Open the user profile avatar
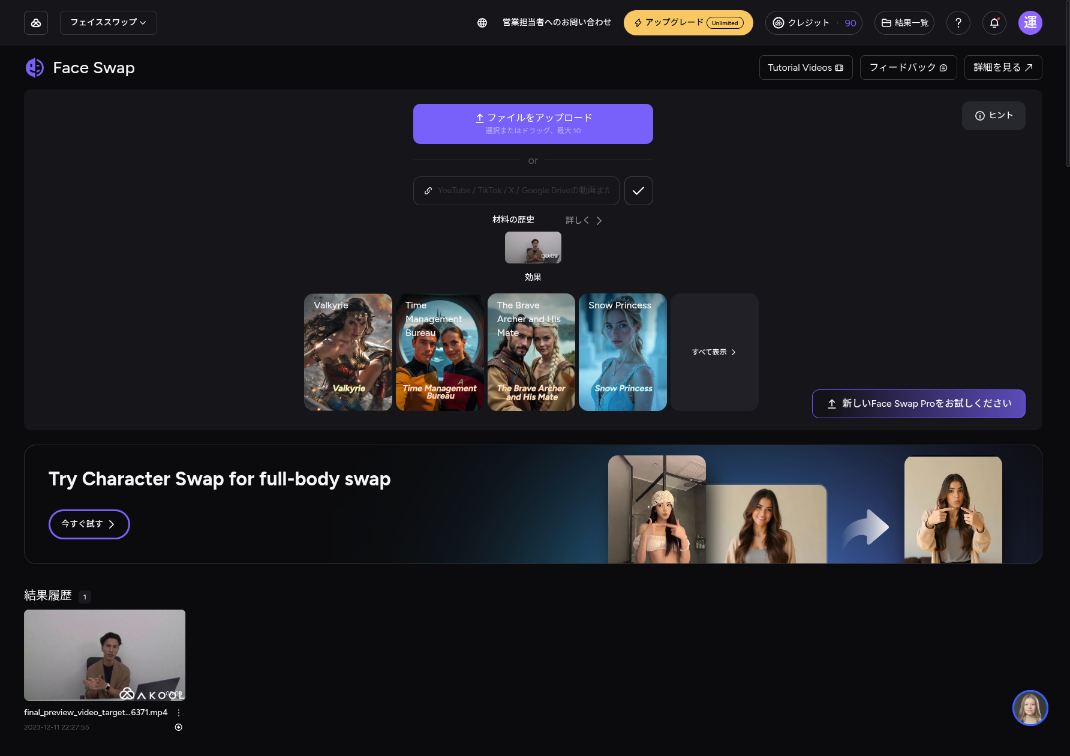This screenshot has height=756, width=1070. (x=1030, y=23)
